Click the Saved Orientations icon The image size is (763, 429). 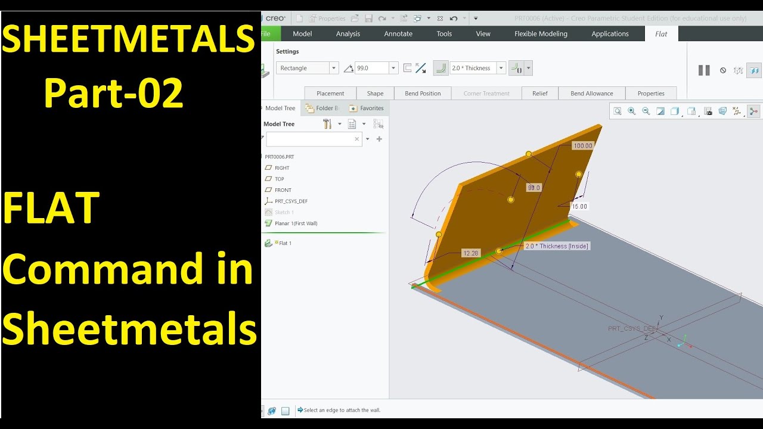[x=691, y=111]
